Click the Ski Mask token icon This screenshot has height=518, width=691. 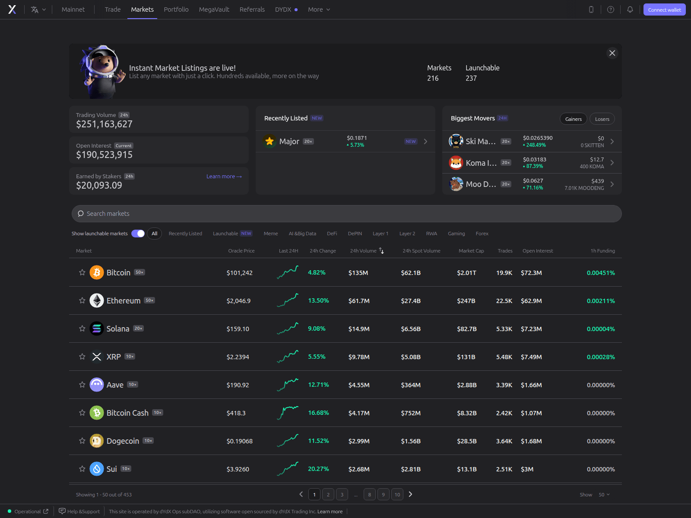tap(456, 141)
